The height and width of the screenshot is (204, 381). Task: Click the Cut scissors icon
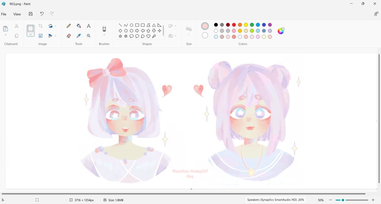[x=16, y=26]
